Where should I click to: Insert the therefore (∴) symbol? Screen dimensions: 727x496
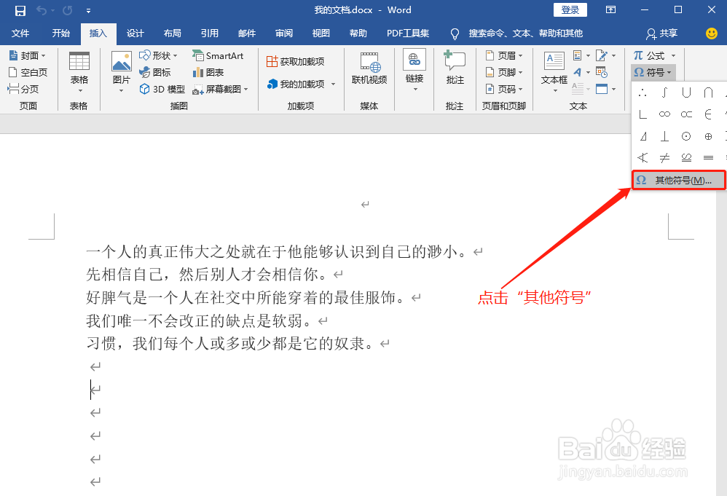(x=642, y=92)
